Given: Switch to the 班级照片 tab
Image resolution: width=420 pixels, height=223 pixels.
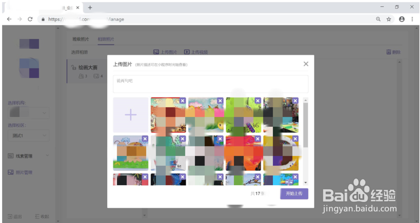Looking at the screenshot, I should [x=80, y=39].
